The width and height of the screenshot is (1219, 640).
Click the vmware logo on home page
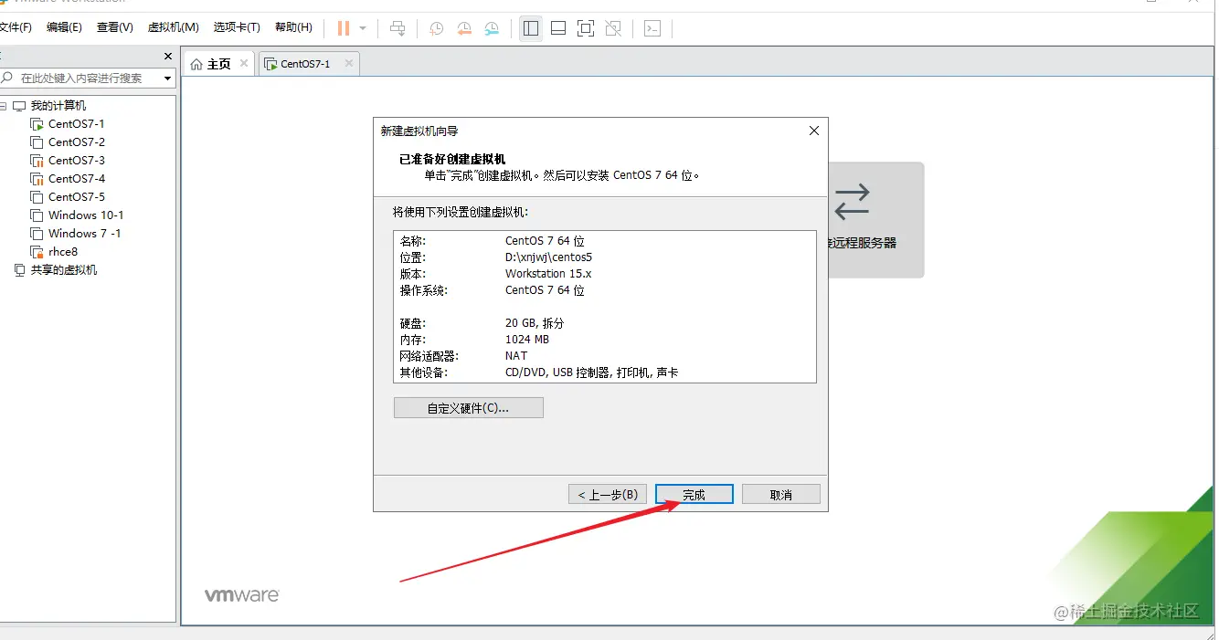pos(242,595)
